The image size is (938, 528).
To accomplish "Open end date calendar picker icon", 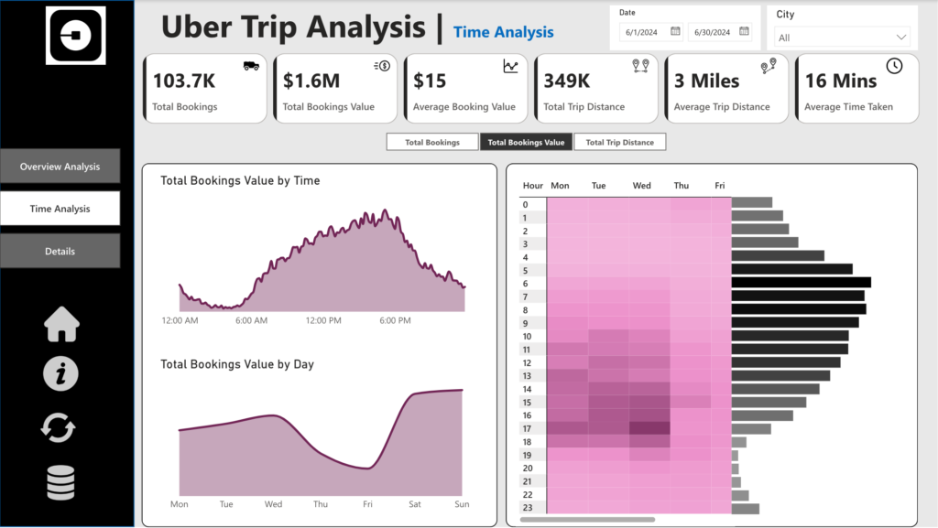I will coord(743,31).
